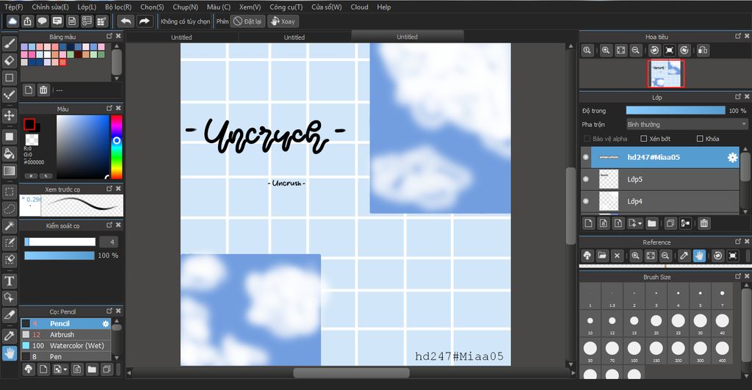Open settings gear for hd247#Miaa05 layer
752x390 pixels.
click(x=732, y=157)
